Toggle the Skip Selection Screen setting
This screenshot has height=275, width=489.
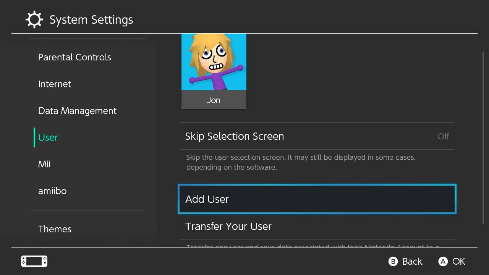(317, 136)
